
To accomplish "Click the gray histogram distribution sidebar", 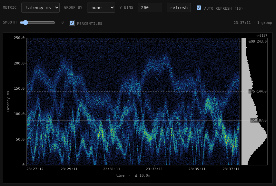I will pos(254,102).
